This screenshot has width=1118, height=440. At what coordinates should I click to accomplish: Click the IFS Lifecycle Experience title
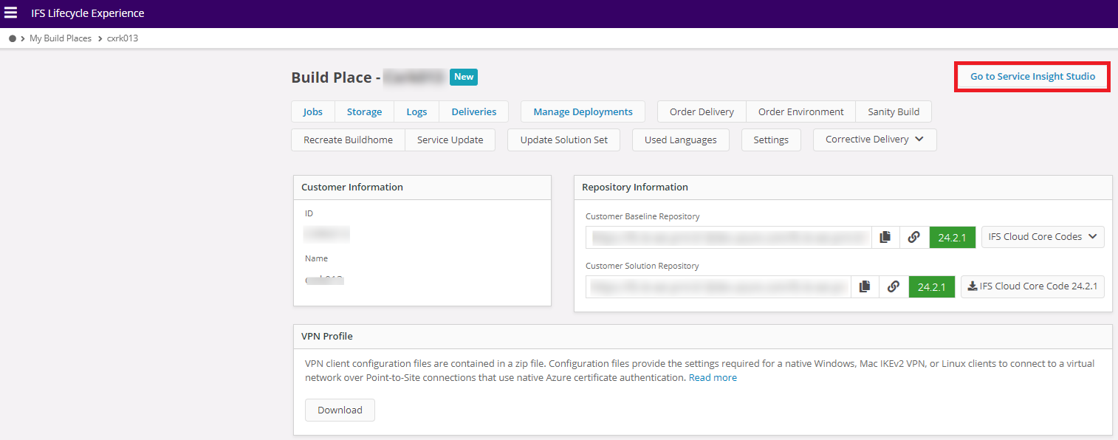click(88, 13)
